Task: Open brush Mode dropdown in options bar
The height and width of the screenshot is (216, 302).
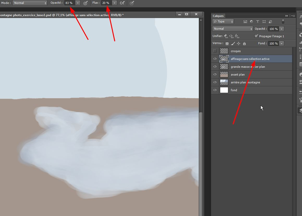Action: click(x=30, y=3)
